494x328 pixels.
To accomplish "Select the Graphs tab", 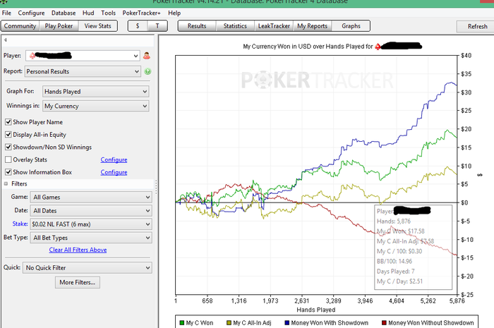I will point(351,26).
